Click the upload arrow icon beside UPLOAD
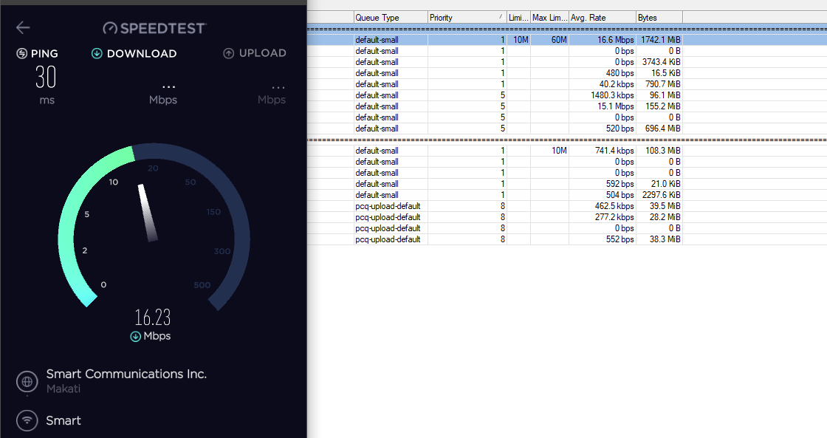The width and height of the screenshot is (827, 438). point(228,53)
